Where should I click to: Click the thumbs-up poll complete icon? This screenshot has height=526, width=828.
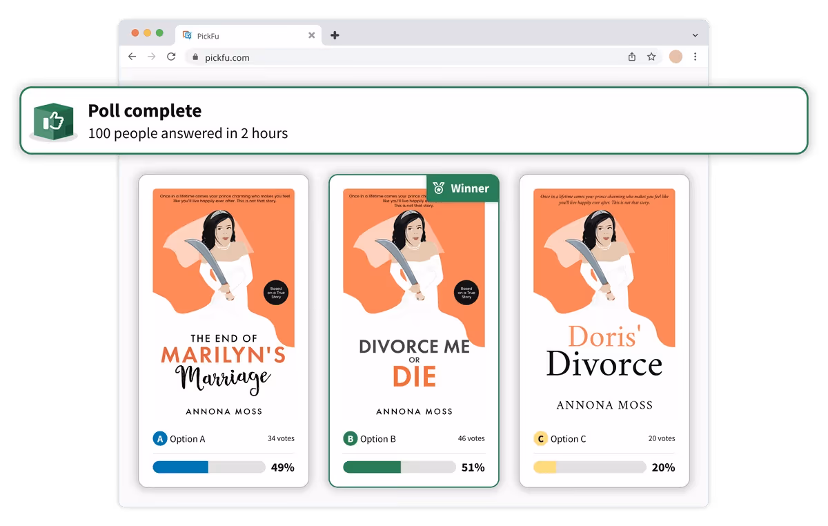[53, 121]
